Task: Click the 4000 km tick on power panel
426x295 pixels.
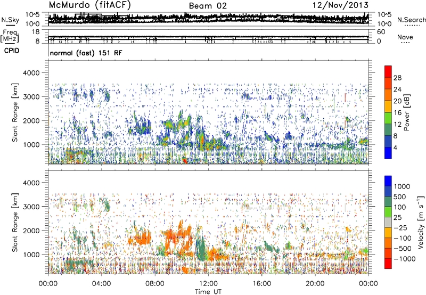Action: pyautogui.click(x=31, y=73)
